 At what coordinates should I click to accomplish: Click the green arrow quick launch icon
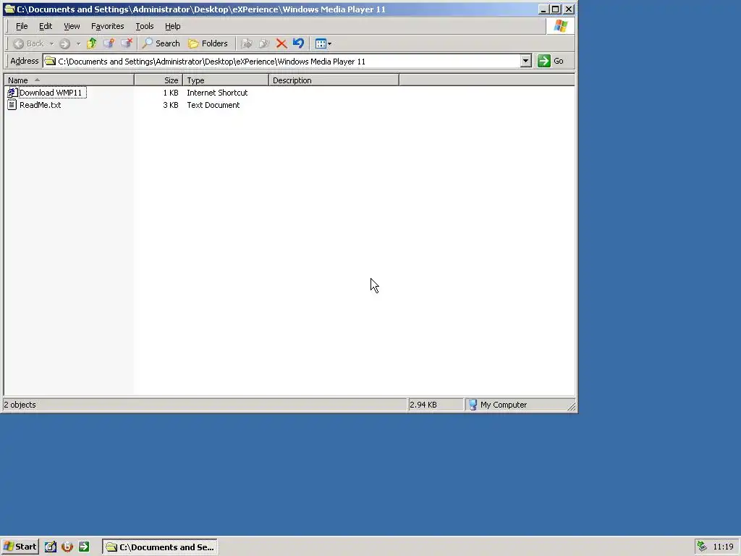84,547
